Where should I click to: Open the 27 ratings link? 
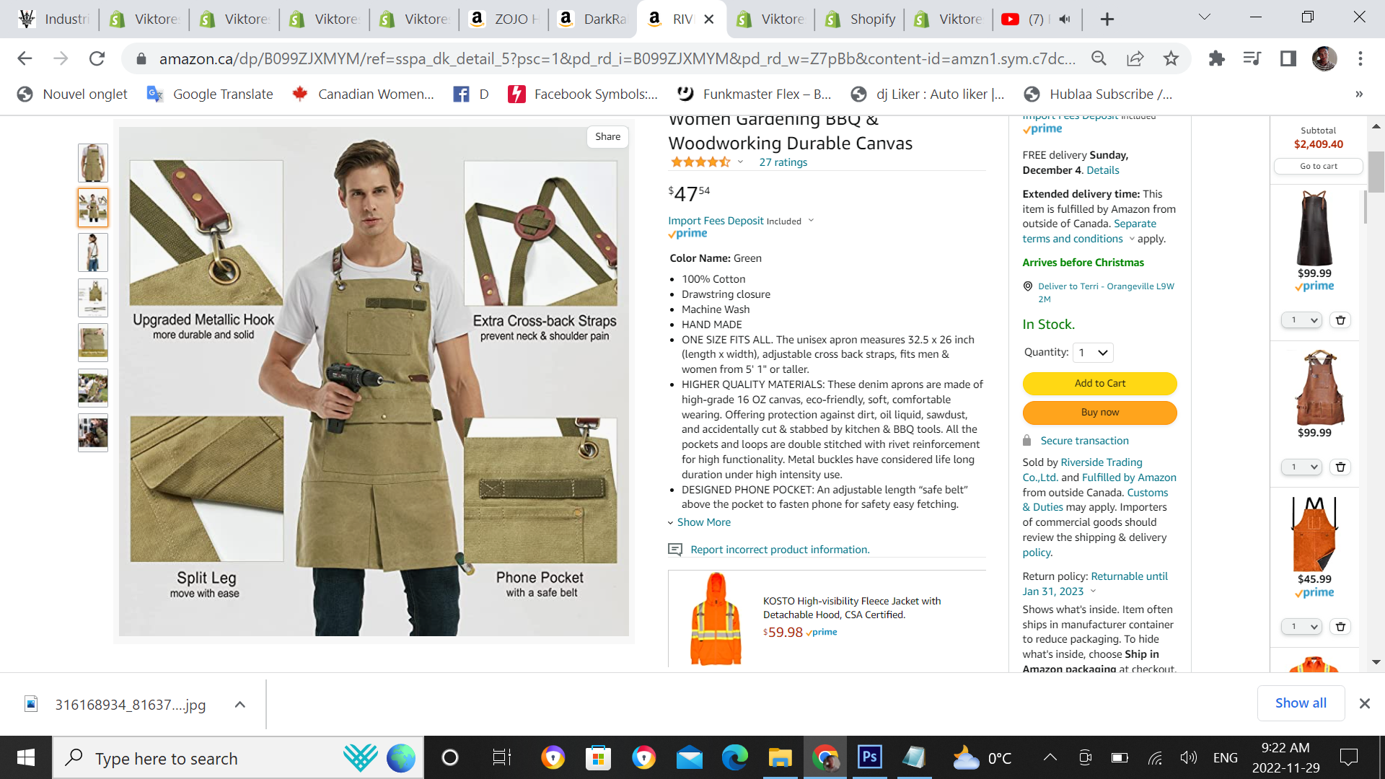[x=783, y=162]
